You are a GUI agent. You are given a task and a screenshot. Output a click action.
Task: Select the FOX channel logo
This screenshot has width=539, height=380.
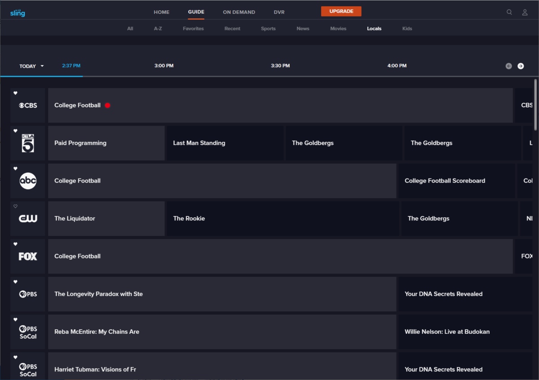pos(28,256)
